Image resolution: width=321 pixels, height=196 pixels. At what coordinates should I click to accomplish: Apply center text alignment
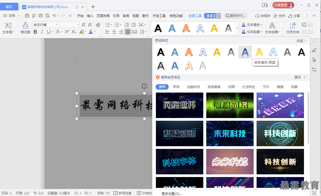coord(114,32)
